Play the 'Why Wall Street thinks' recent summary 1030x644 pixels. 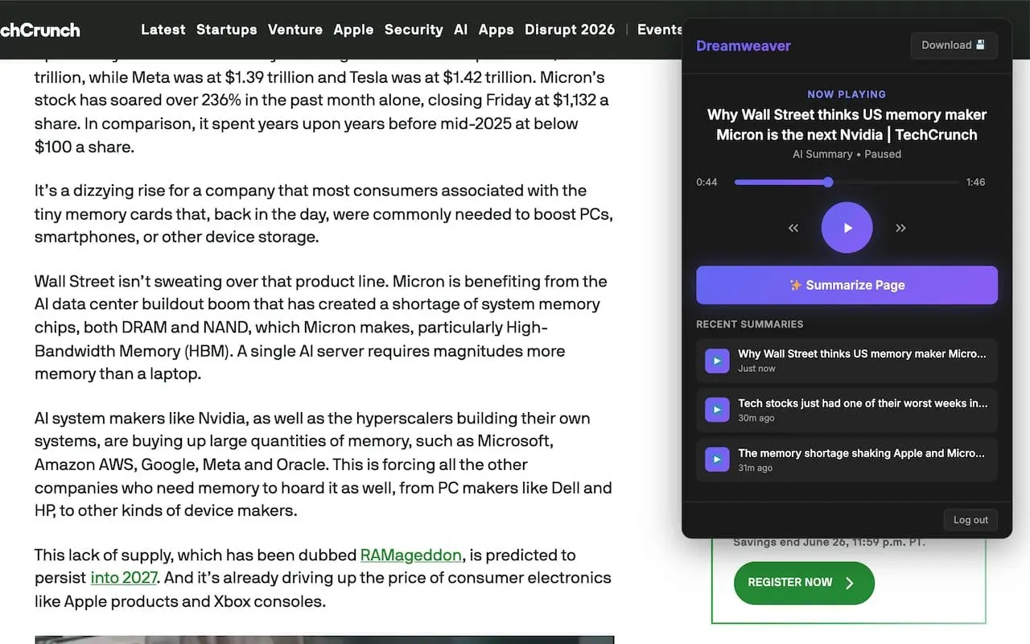pyautogui.click(x=717, y=361)
